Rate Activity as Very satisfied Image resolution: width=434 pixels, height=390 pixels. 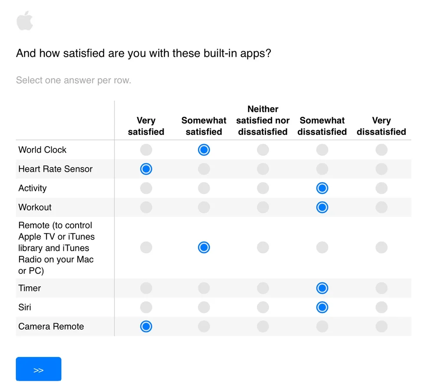146,188
